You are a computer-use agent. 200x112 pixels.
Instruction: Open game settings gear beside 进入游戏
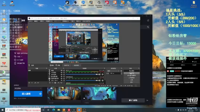40,94
